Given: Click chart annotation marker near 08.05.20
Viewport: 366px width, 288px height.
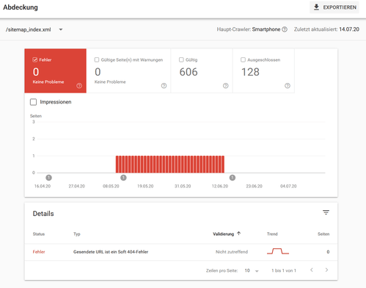Looking at the screenshot, I should [x=123, y=178].
